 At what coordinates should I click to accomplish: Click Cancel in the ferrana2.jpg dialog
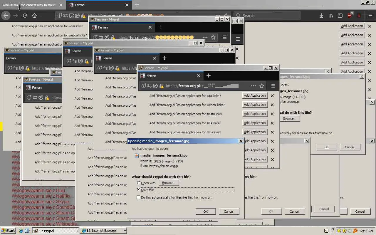point(229,211)
